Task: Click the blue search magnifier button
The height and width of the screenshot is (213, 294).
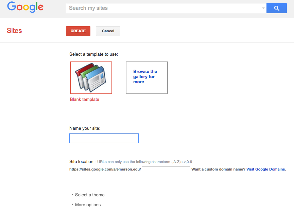Action: click(277, 8)
